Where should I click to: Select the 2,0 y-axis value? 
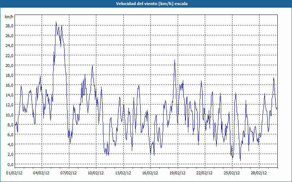pyautogui.click(x=10, y=154)
